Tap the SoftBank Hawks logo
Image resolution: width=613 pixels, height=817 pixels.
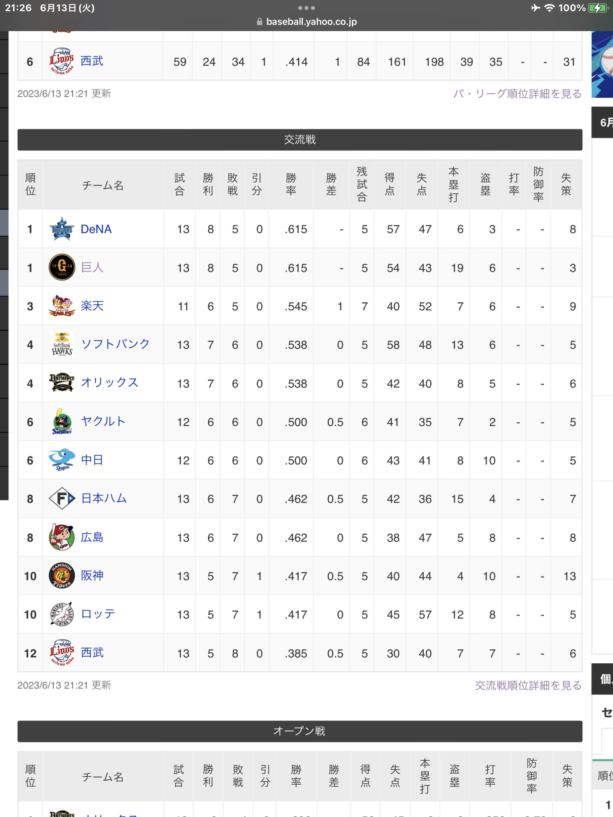(62, 345)
